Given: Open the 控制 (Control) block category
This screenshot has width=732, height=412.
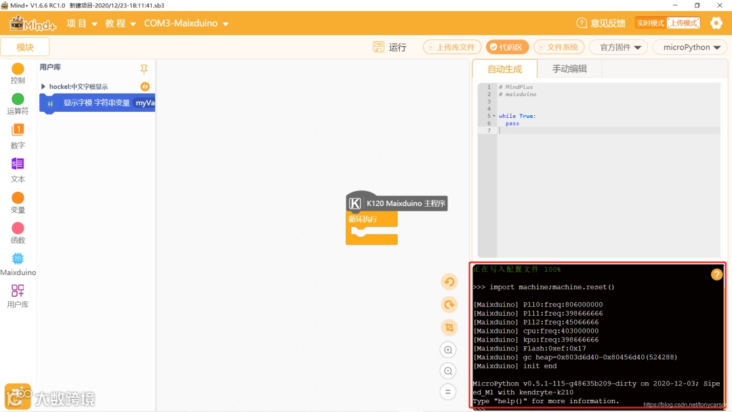Looking at the screenshot, I should (x=18, y=74).
